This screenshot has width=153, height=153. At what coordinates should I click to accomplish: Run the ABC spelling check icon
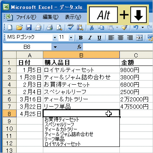point(70,27)
